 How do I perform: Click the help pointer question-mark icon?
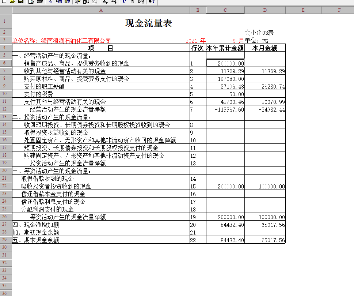[x=152, y=1]
